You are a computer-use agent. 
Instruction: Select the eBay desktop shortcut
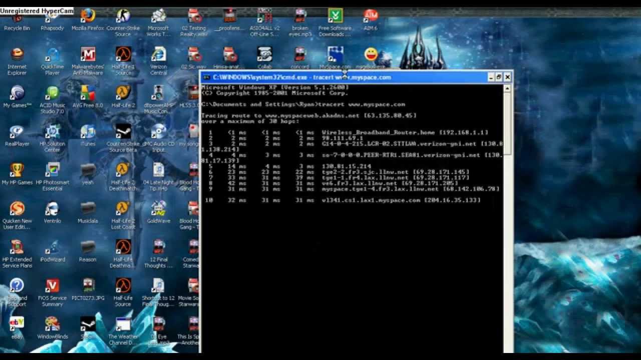[17, 328]
